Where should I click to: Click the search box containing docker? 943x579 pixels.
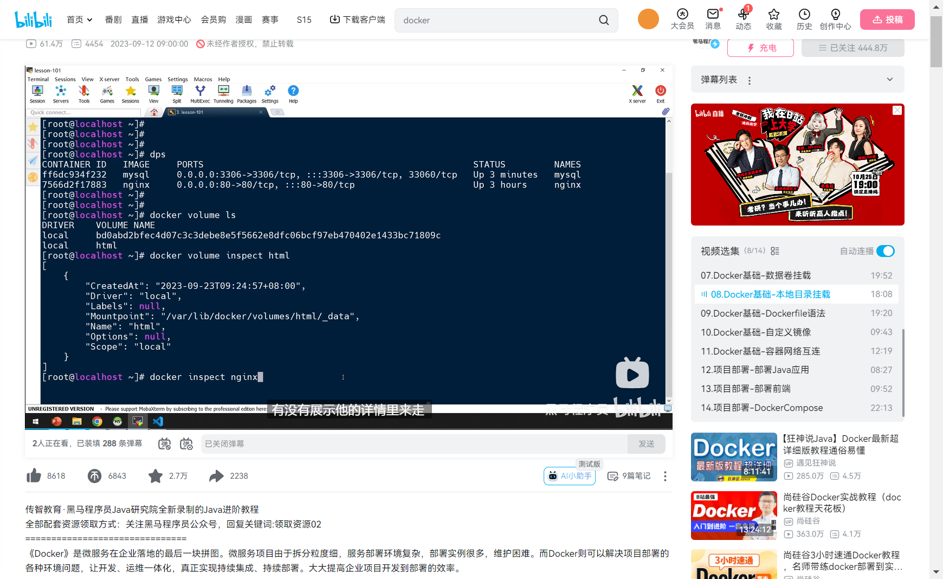tap(504, 20)
